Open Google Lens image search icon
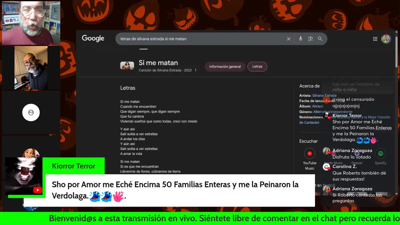The image size is (400, 225). [x=310, y=39]
